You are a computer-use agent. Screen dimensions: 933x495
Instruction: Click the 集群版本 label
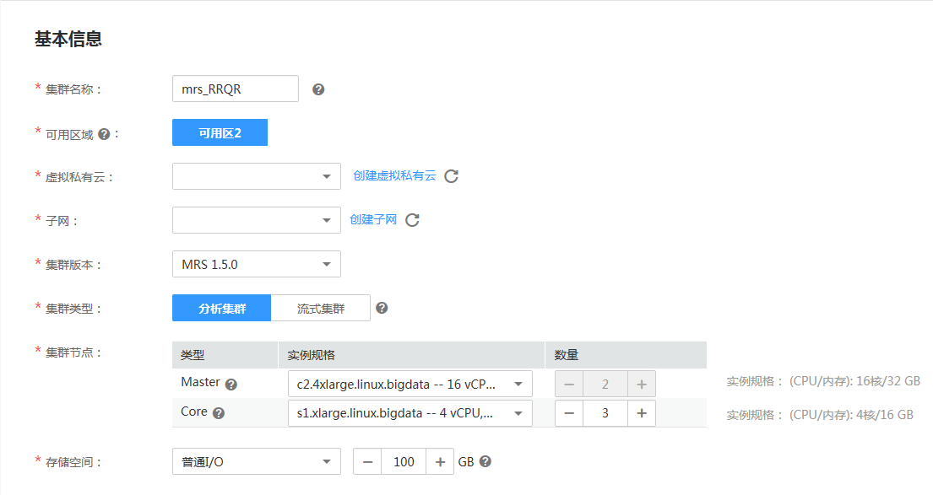(x=73, y=265)
